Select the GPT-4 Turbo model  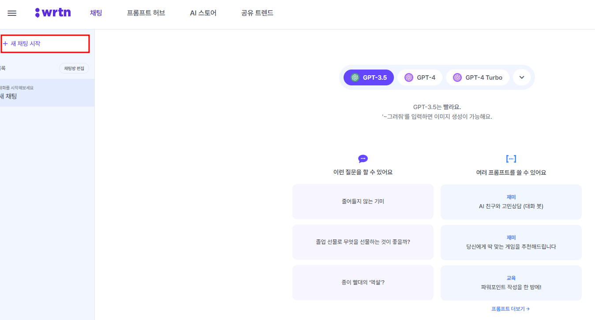478,77
